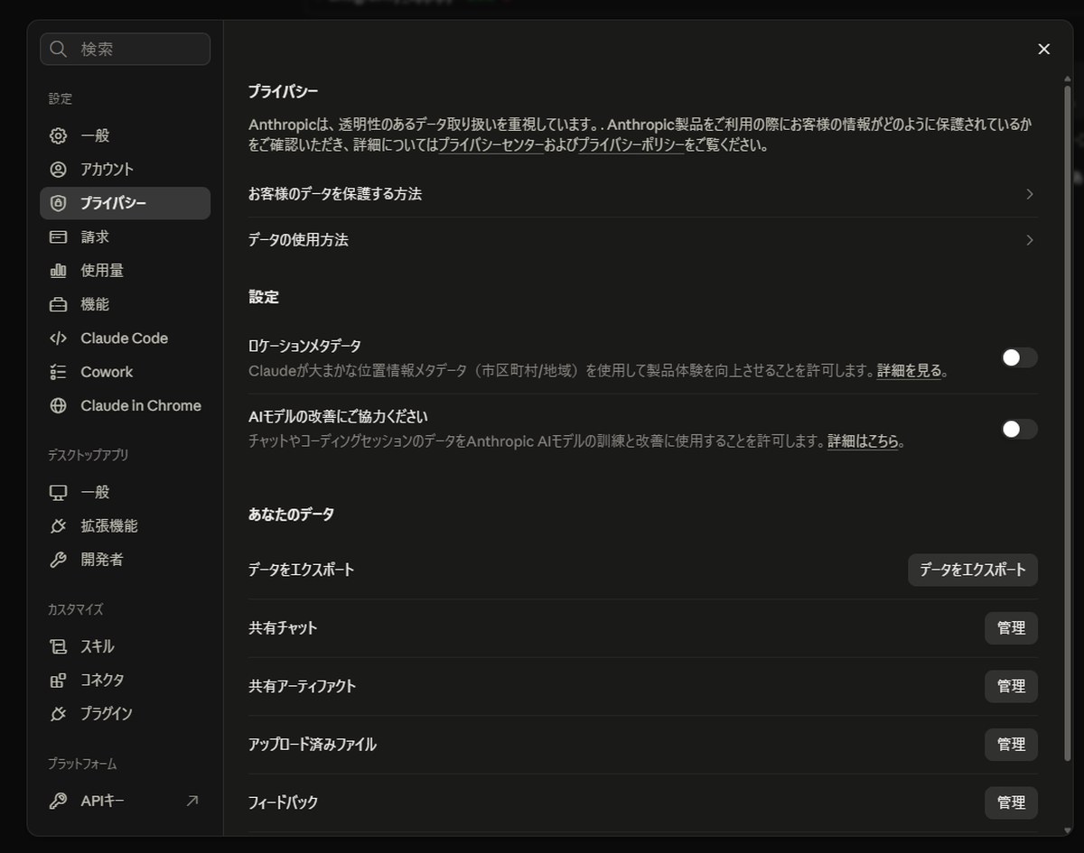
Task: Click the search magnifier icon
Action: coord(59,49)
